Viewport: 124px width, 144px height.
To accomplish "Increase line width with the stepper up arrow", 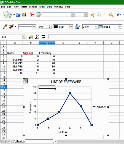I will coord(50,26).
